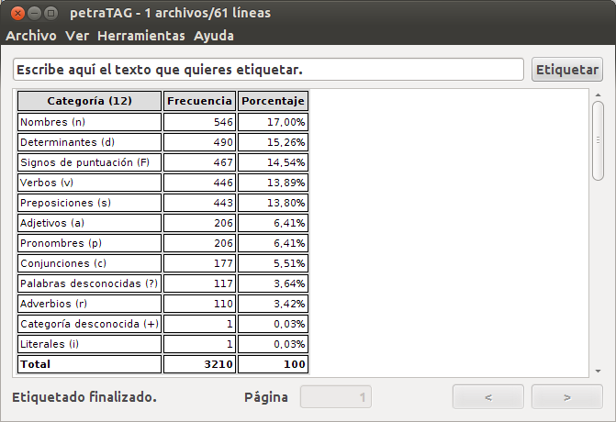Focus the text input field for tagging
Image resolution: width=616 pixels, height=422 pixels.
pos(268,70)
